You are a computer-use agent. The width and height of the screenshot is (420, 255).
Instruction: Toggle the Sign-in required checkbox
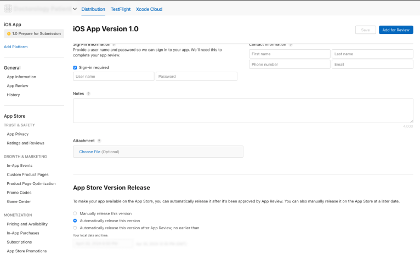click(x=75, y=68)
